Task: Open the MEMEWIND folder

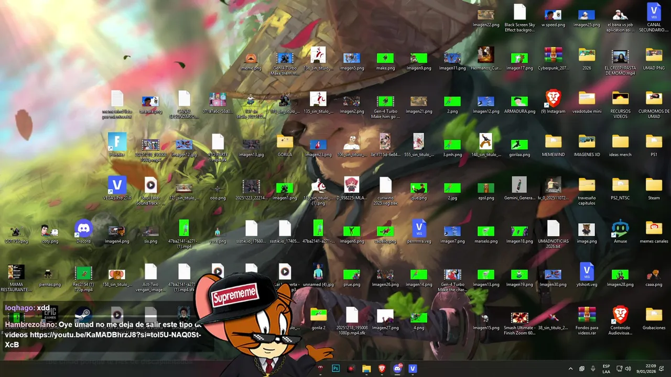Action: (553, 145)
